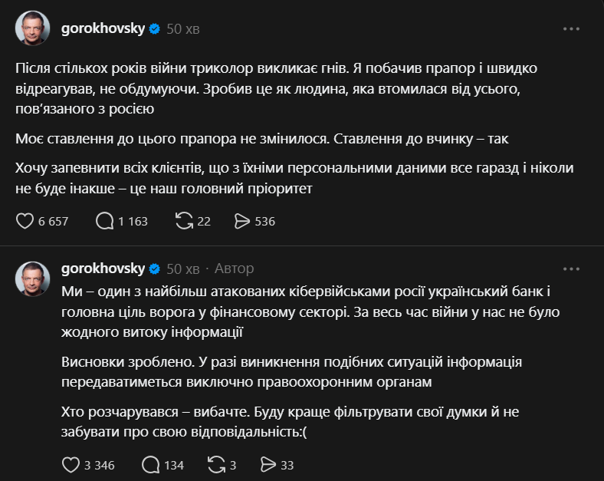Open gorokhovsky profile from reply username
This screenshot has height=481, width=604.
(x=102, y=269)
